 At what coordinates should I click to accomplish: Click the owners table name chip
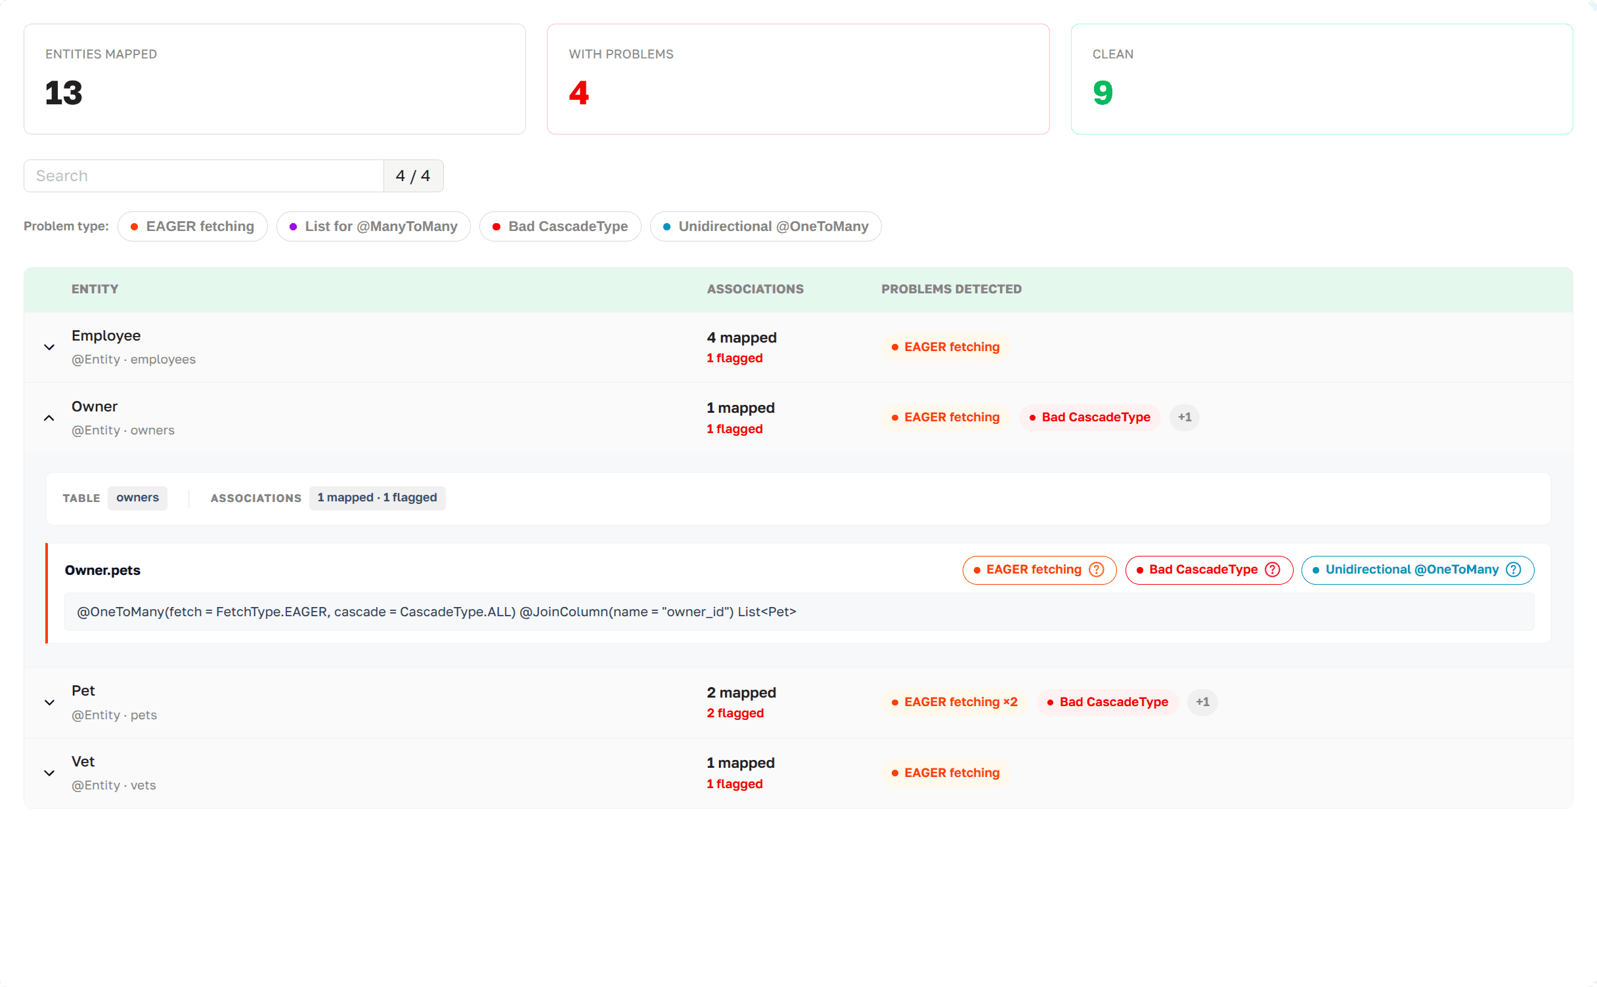pyautogui.click(x=137, y=498)
